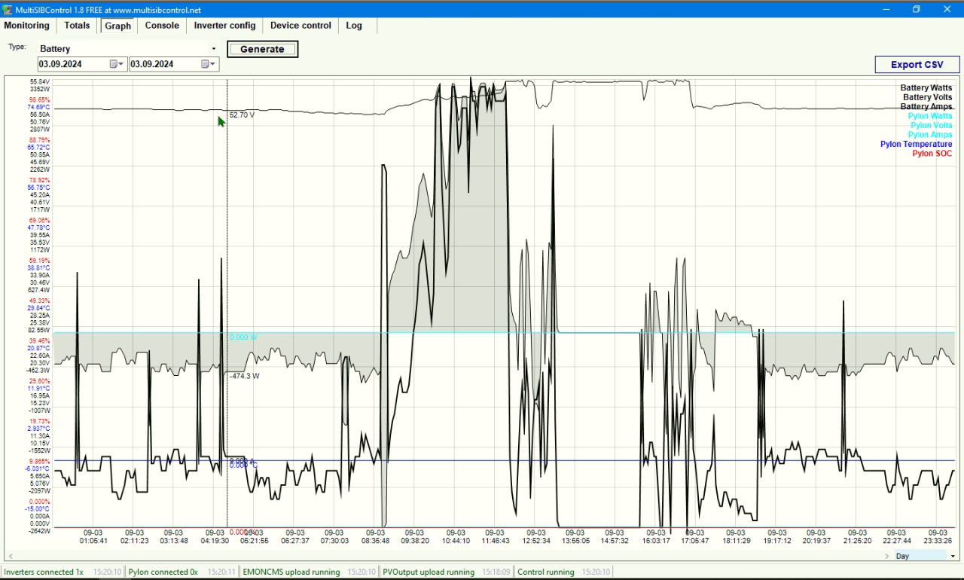Screen dimensions: 964x580
Task: Click the Generate button
Action: coord(262,49)
